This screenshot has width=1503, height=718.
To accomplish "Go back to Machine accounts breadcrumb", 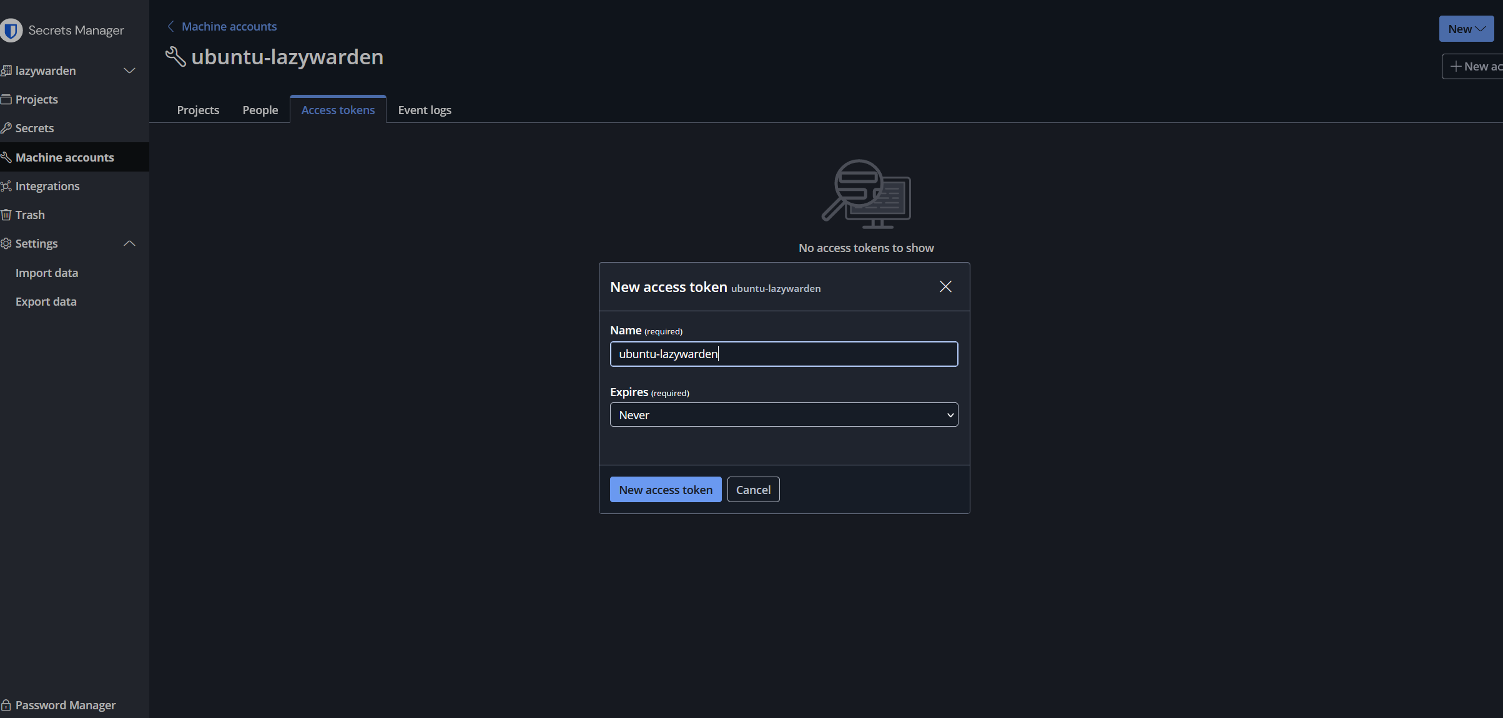I will click(229, 26).
